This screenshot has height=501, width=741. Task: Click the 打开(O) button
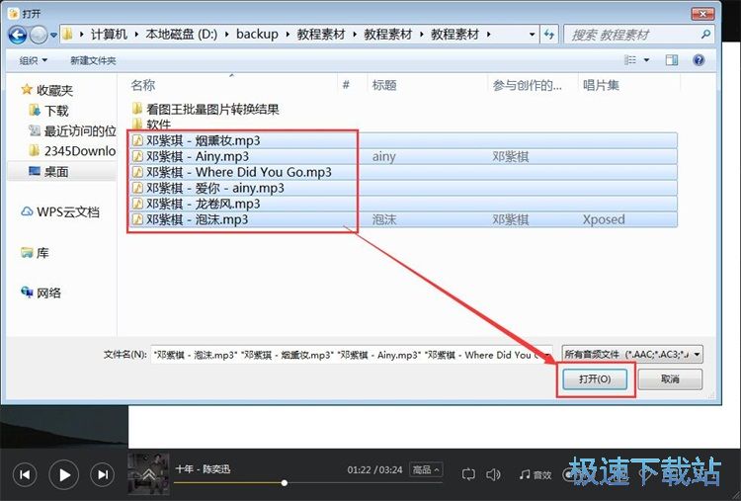[x=595, y=379]
